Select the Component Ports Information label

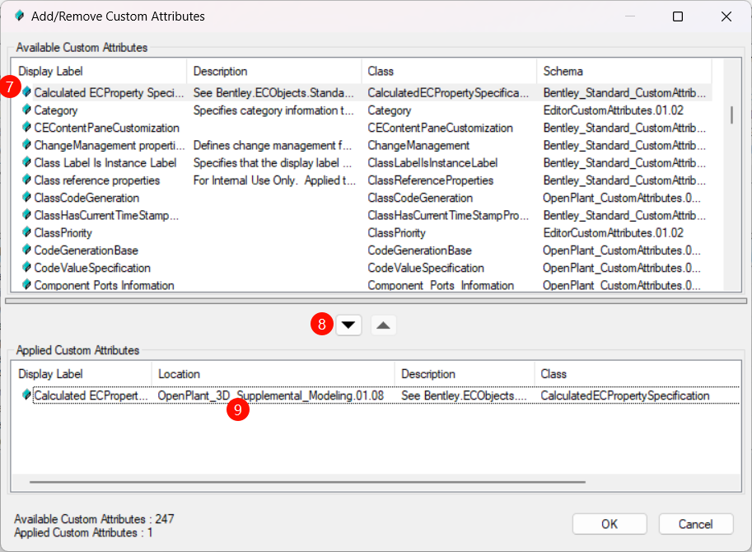coord(104,285)
